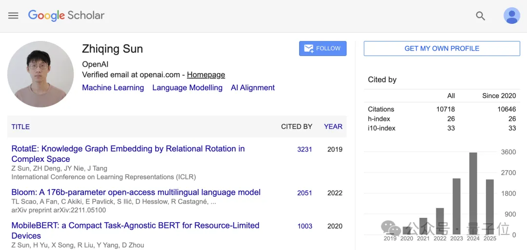Sort publications by the YEAR column
Screen dimensions: 527x250
click(333, 126)
